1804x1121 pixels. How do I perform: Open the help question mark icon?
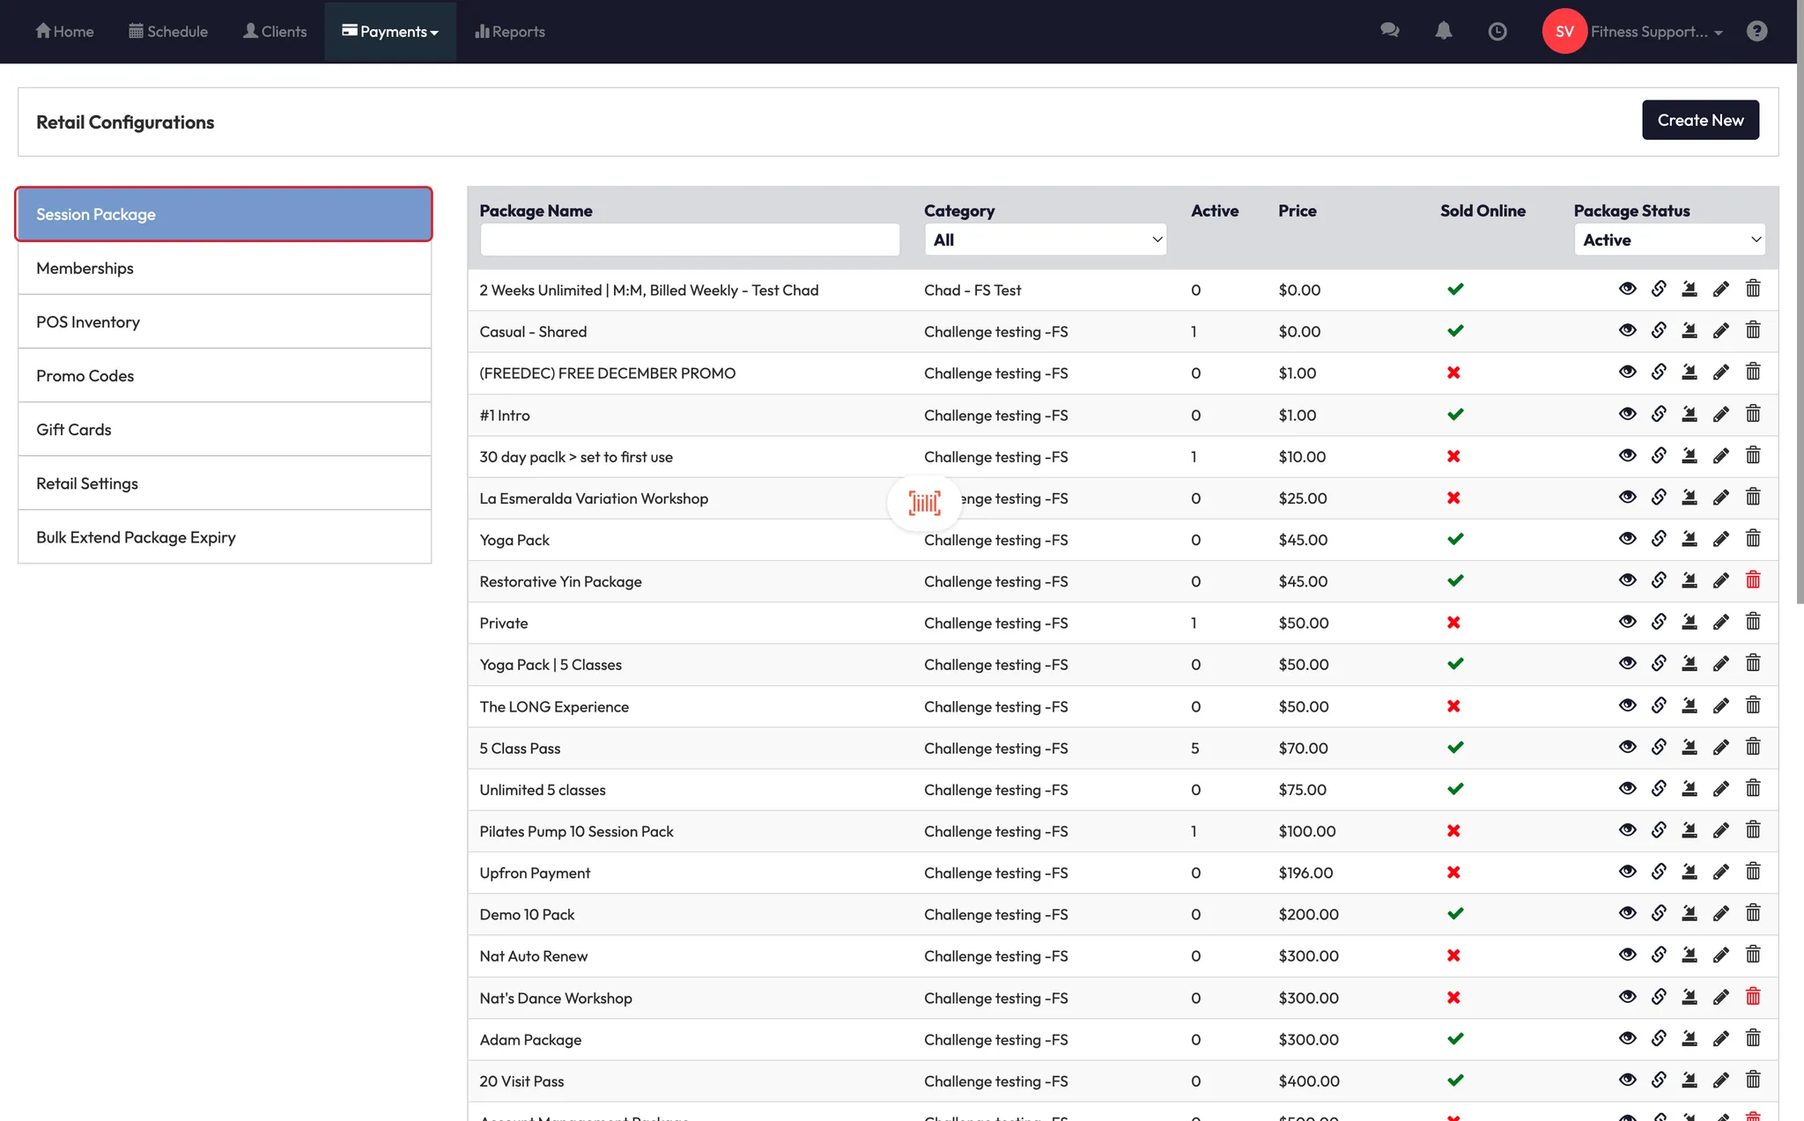click(x=1756, y=32)
